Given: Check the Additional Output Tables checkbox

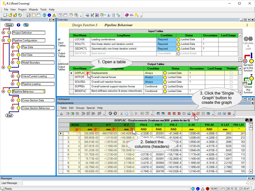Looking at the screenshot, I should (59, 60).
